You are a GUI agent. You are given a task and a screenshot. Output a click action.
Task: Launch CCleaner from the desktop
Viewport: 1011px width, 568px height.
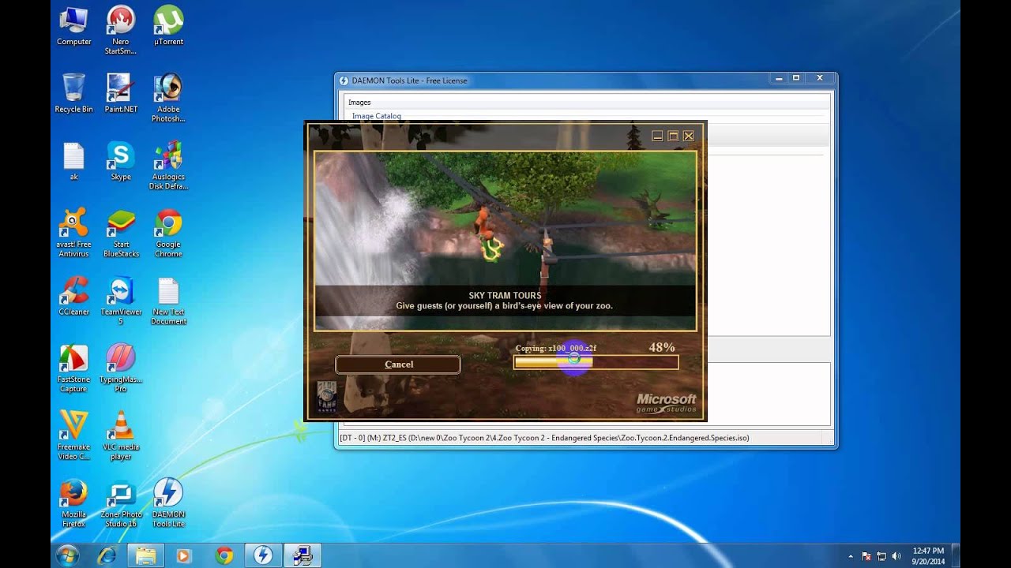pyautogui.click(x=73, y=297)
